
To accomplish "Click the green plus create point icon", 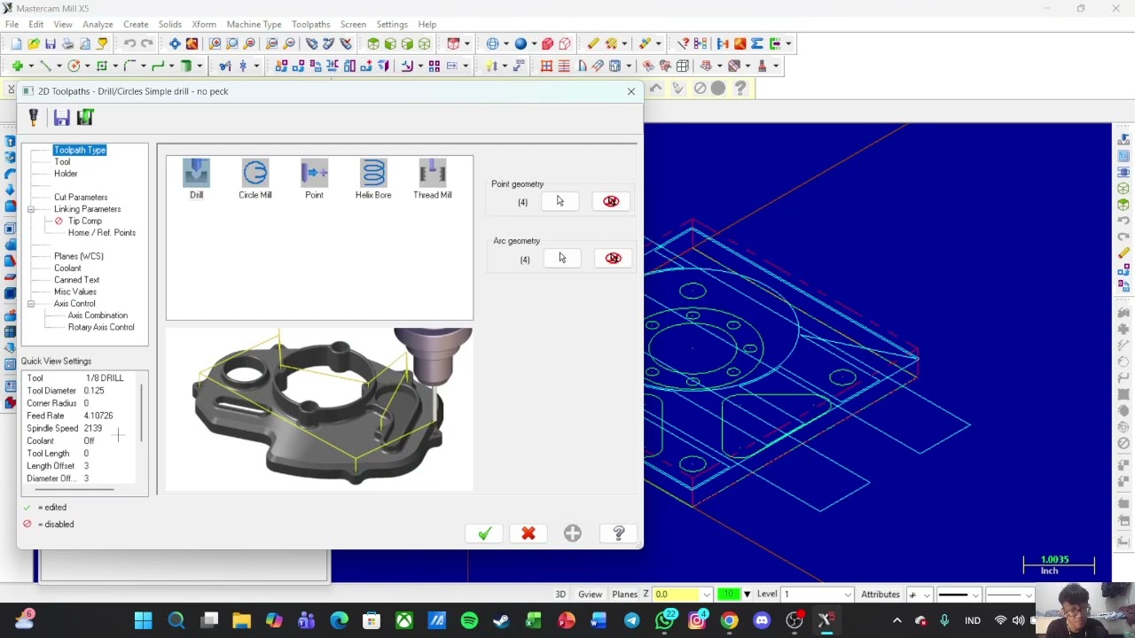I will coord(17,66).
